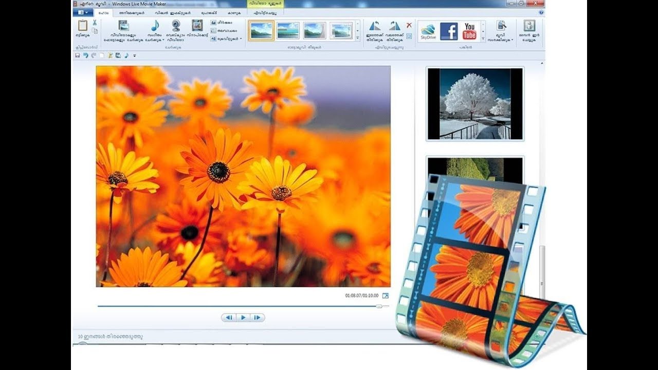
Task: Click the snapshot capture icon
Action: tap(196, 26)
